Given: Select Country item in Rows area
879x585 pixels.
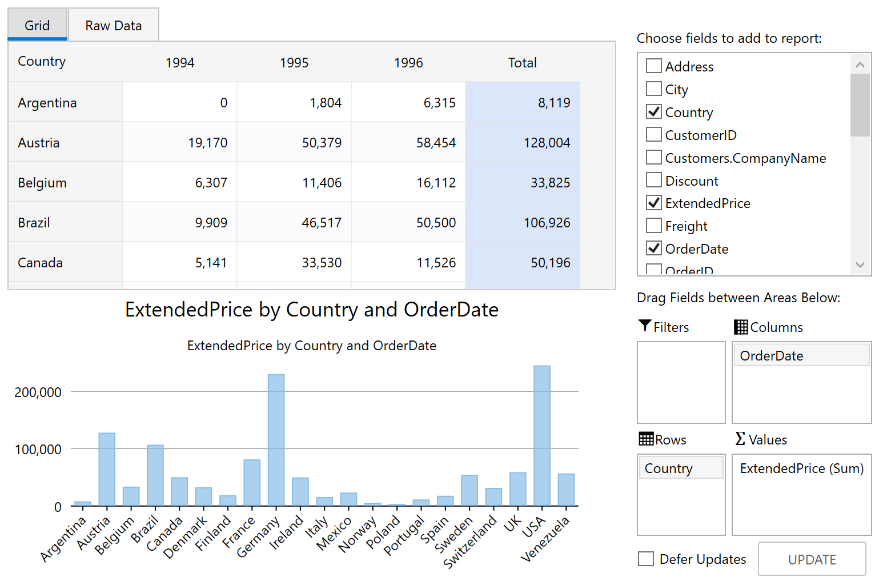Looking at the screenshot, I should tap(680, 468).
